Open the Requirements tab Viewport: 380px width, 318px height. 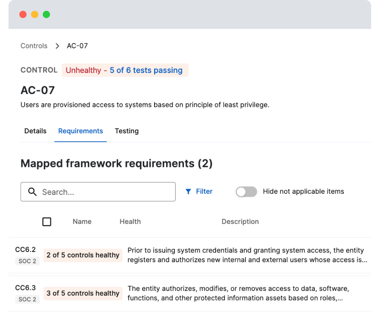point(80,131)
